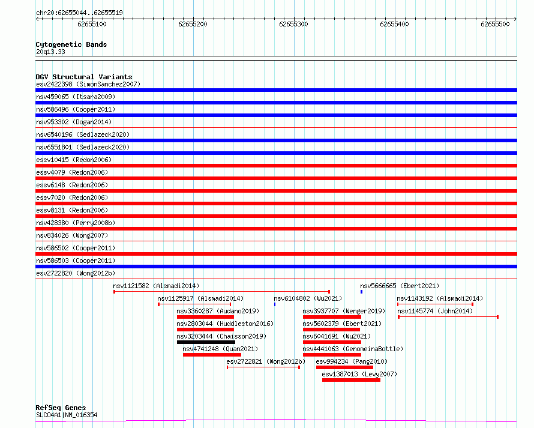534x428 pixels.
Task: Open esv1387013 (Levy2007) variant label
Action: coord(359,374)
